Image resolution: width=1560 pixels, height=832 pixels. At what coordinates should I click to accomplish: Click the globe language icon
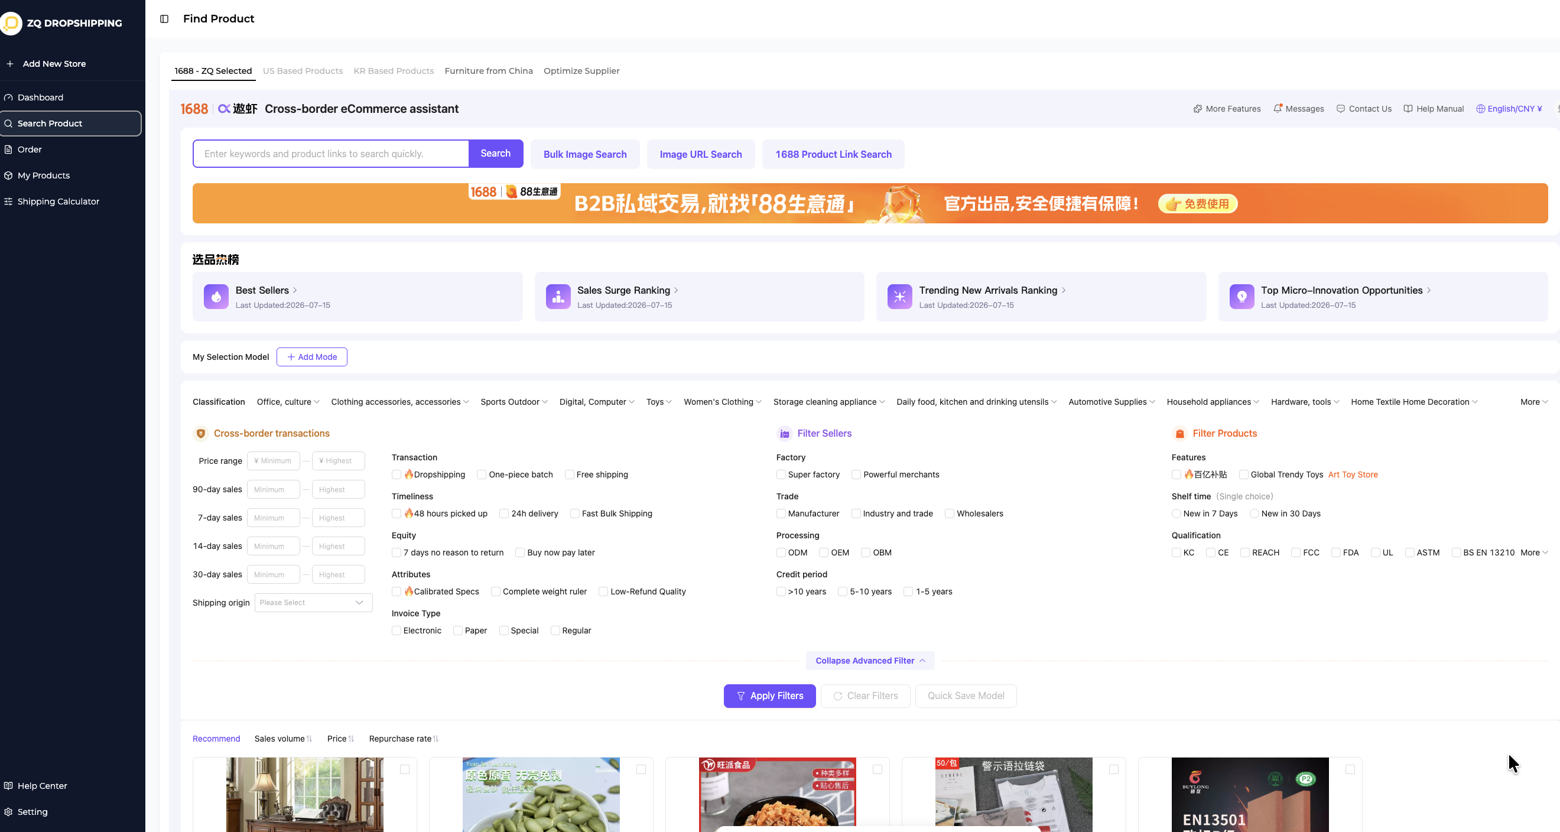pos(1480,109)
